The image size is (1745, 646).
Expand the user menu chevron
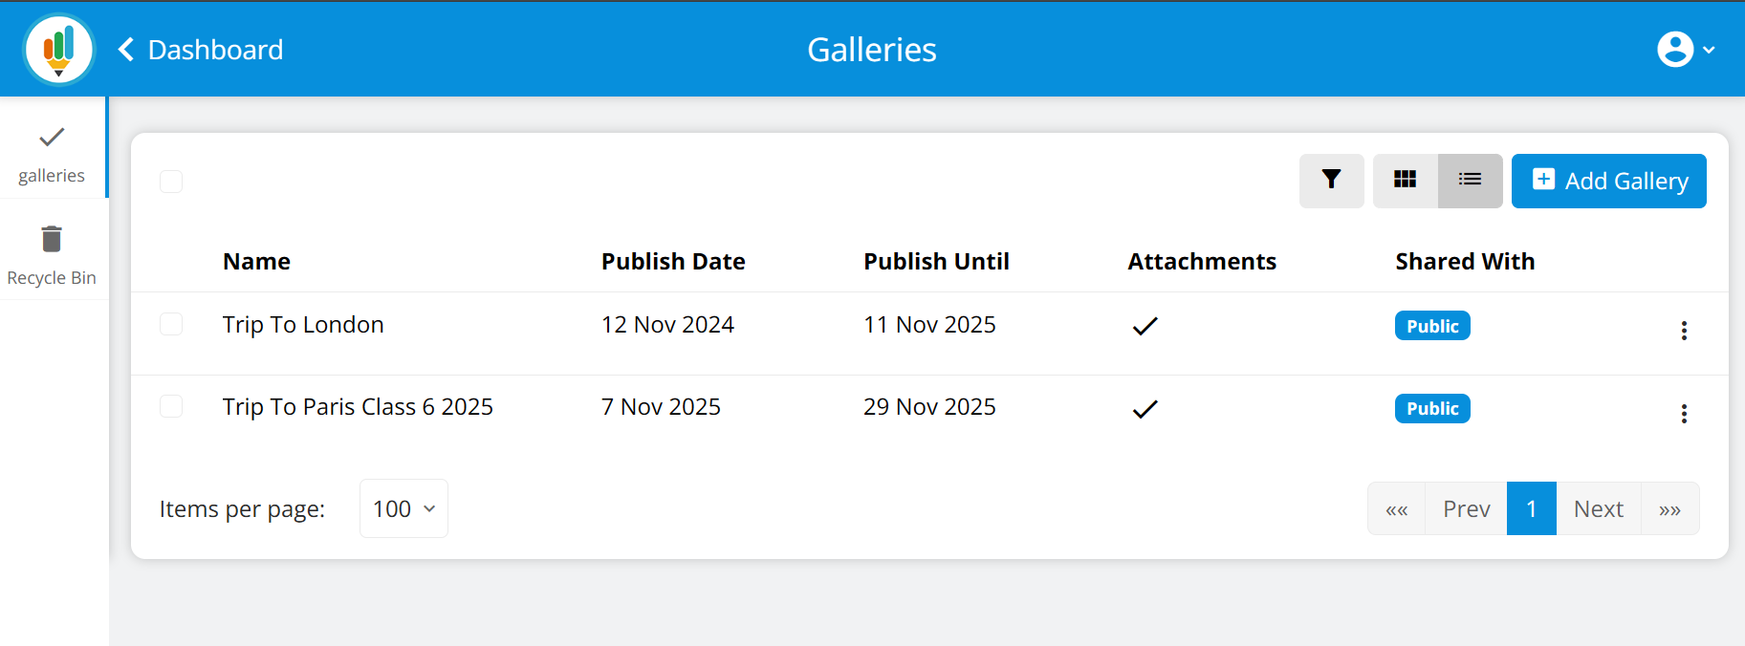pyautogui.click(x=1709, y=50)
